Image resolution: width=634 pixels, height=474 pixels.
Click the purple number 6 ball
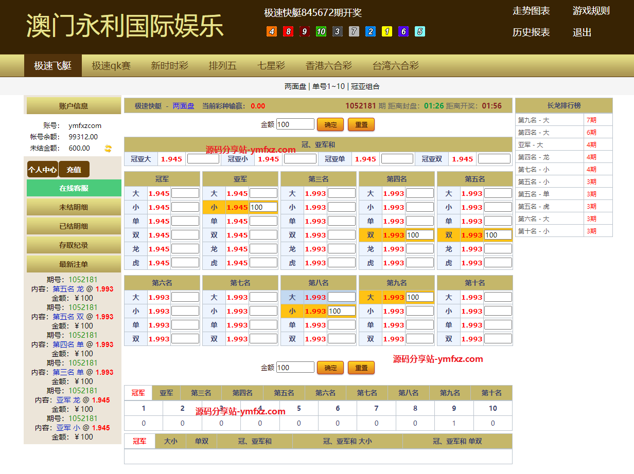click(x=403, y=32)
